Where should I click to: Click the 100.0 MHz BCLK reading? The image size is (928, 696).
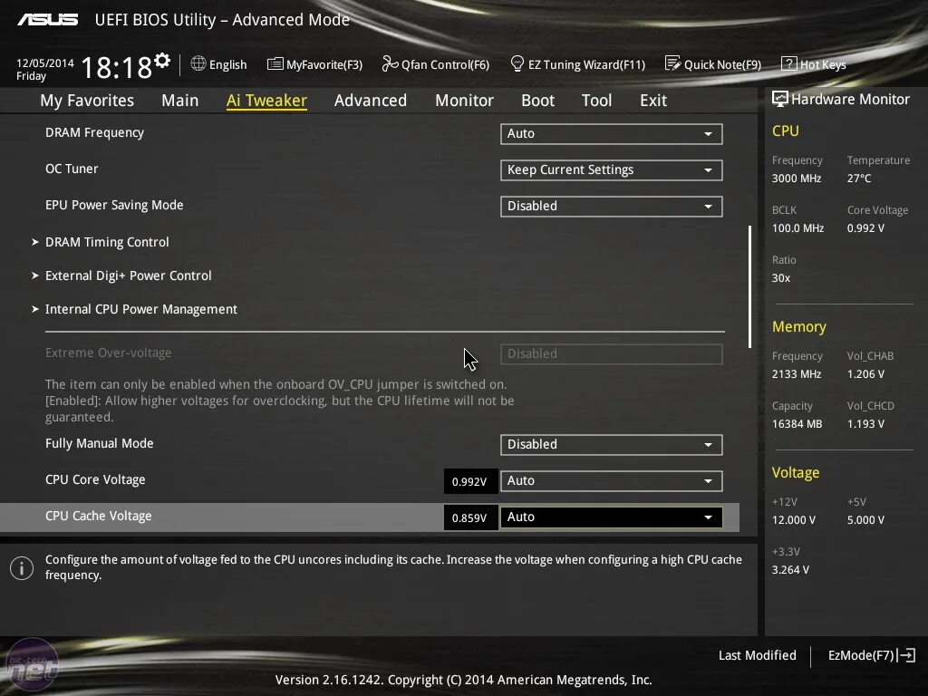[x=797, y=227]
